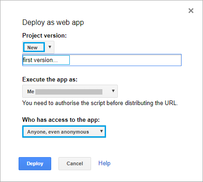Click the 'Execute the app as:' label
This screenshot has width=203, height=182.
click(50, 80)
